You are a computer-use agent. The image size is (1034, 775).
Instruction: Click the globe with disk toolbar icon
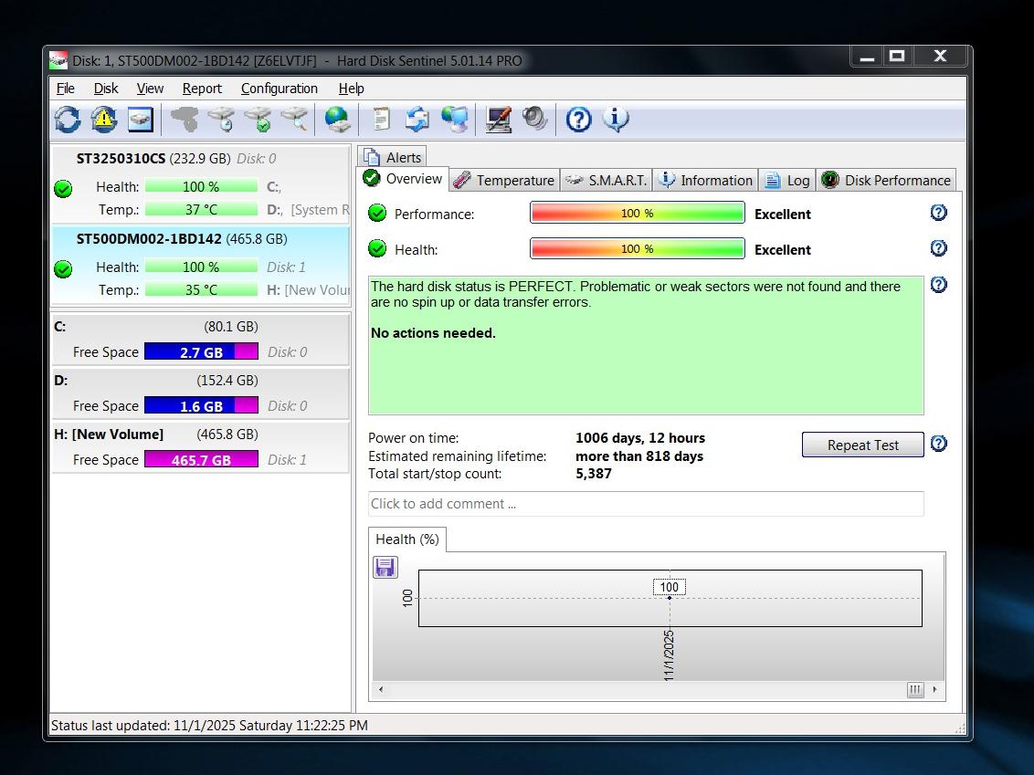click(337, 120)
